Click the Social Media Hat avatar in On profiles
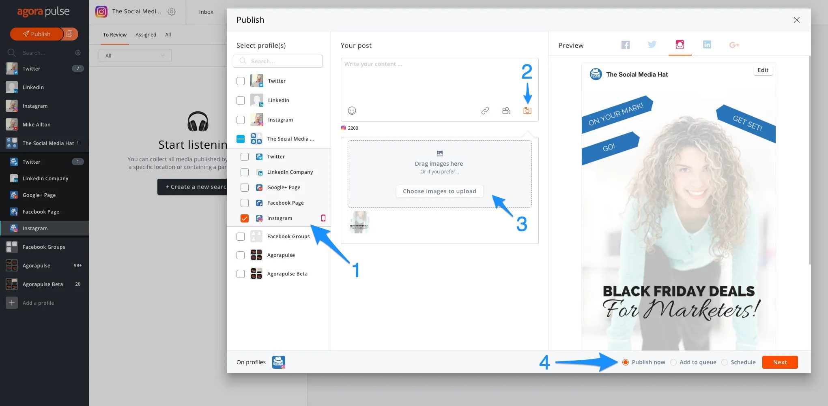Viewport: 828px width, 406px height. [279, 362]
